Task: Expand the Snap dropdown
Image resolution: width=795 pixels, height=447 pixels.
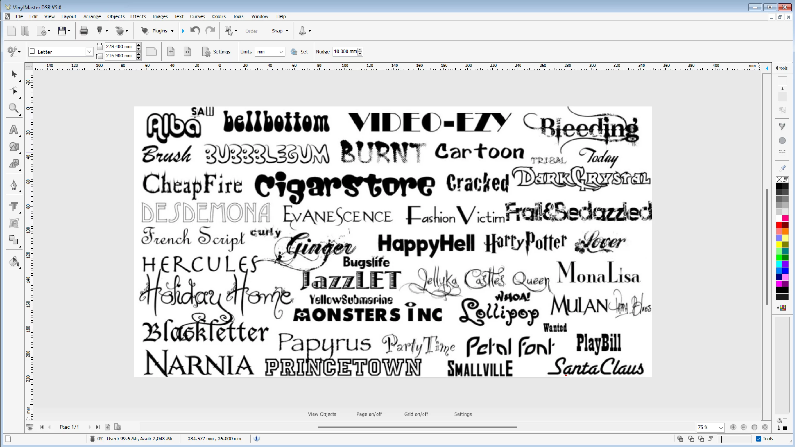Action: point(287,31)
